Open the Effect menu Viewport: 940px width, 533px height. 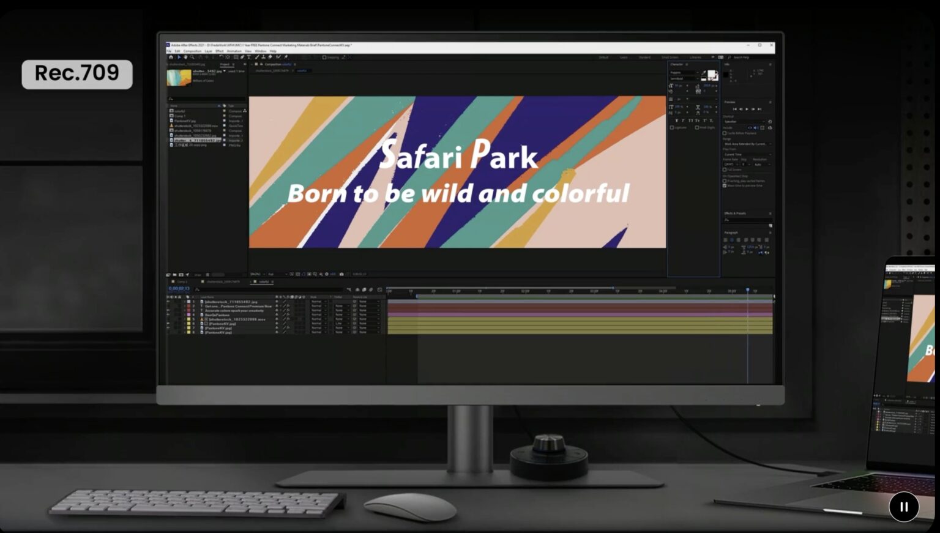coord(219,51)
